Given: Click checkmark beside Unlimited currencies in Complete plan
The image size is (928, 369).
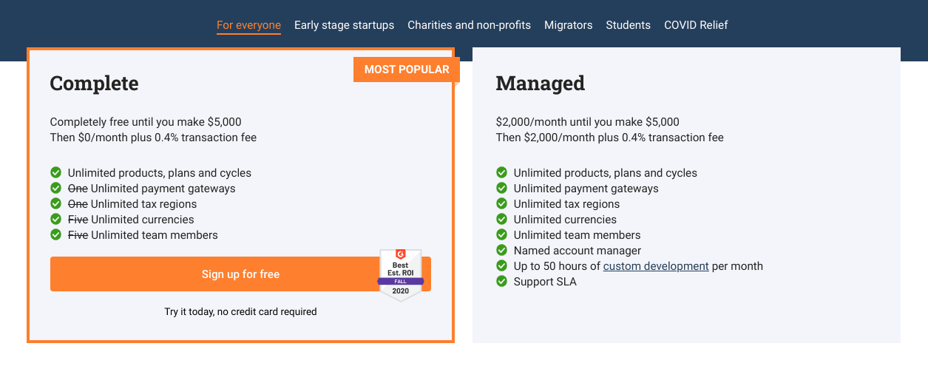Looking at the screenshot, I should coord(55,220).
